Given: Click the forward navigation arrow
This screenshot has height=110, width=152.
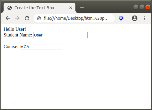Looking at the screenshot, I should tap(17, 18).
